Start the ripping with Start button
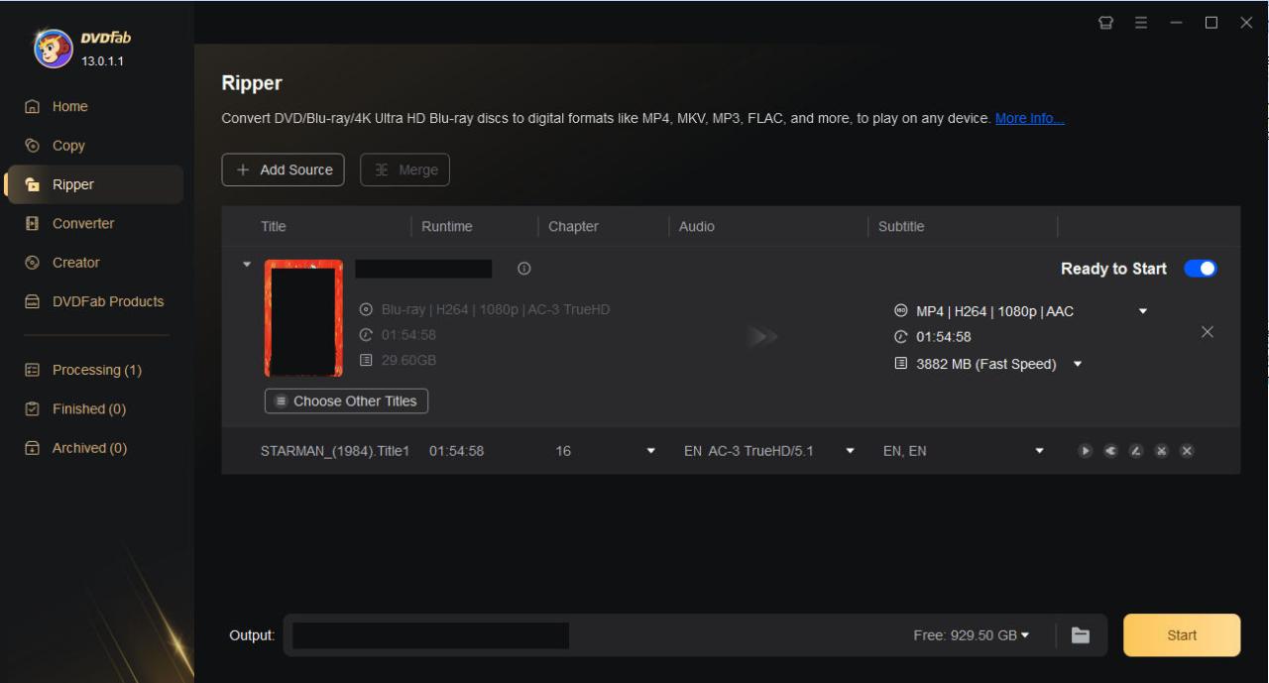 [1182, 635]
